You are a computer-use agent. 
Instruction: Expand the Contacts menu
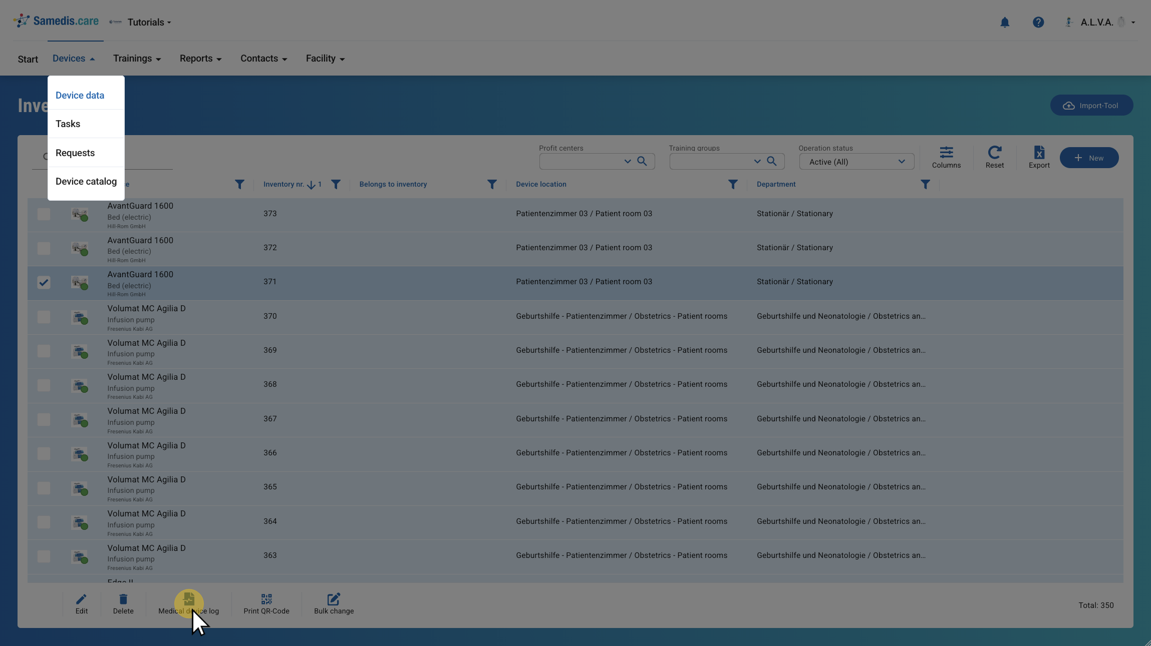[263, 59]
